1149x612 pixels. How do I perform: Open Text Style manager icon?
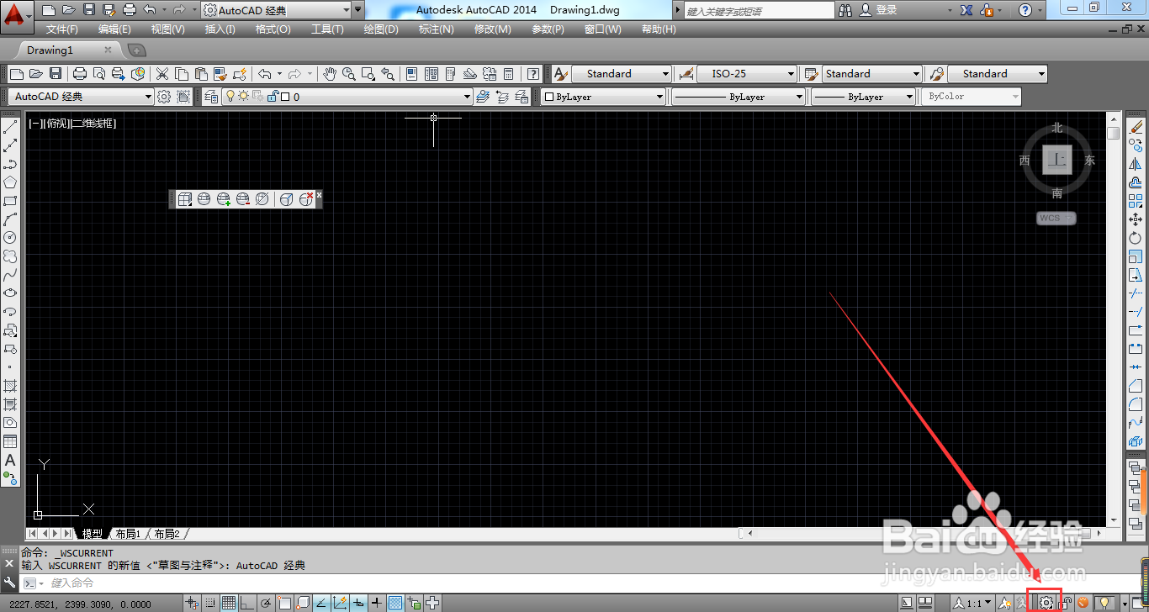click(560, 74)
